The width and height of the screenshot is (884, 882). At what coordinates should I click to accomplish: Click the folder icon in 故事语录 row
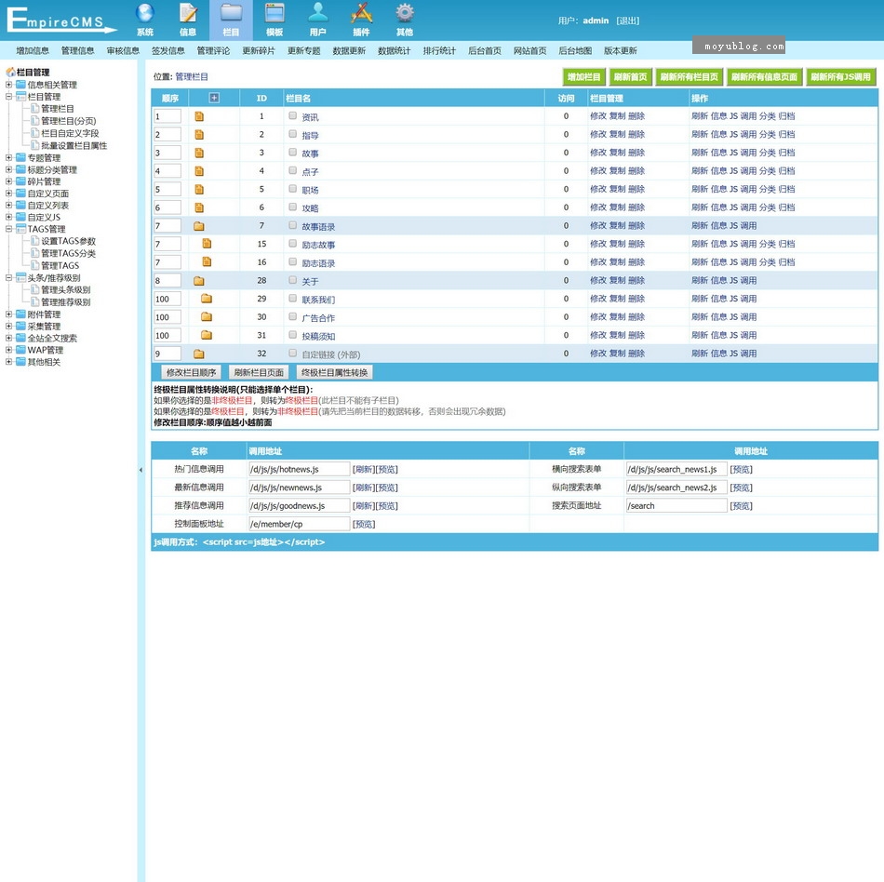tap(199, 226)
